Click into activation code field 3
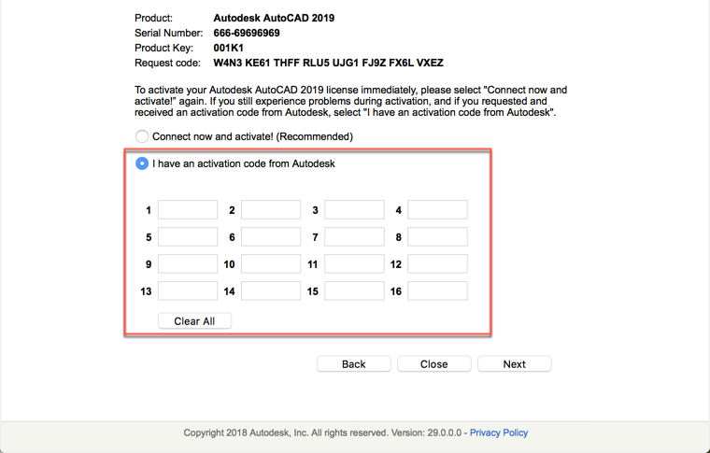This screenshot has width=710, height=453. [354, 210]
